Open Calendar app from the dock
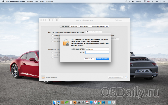Screen dimensions: 168x105 87,102
